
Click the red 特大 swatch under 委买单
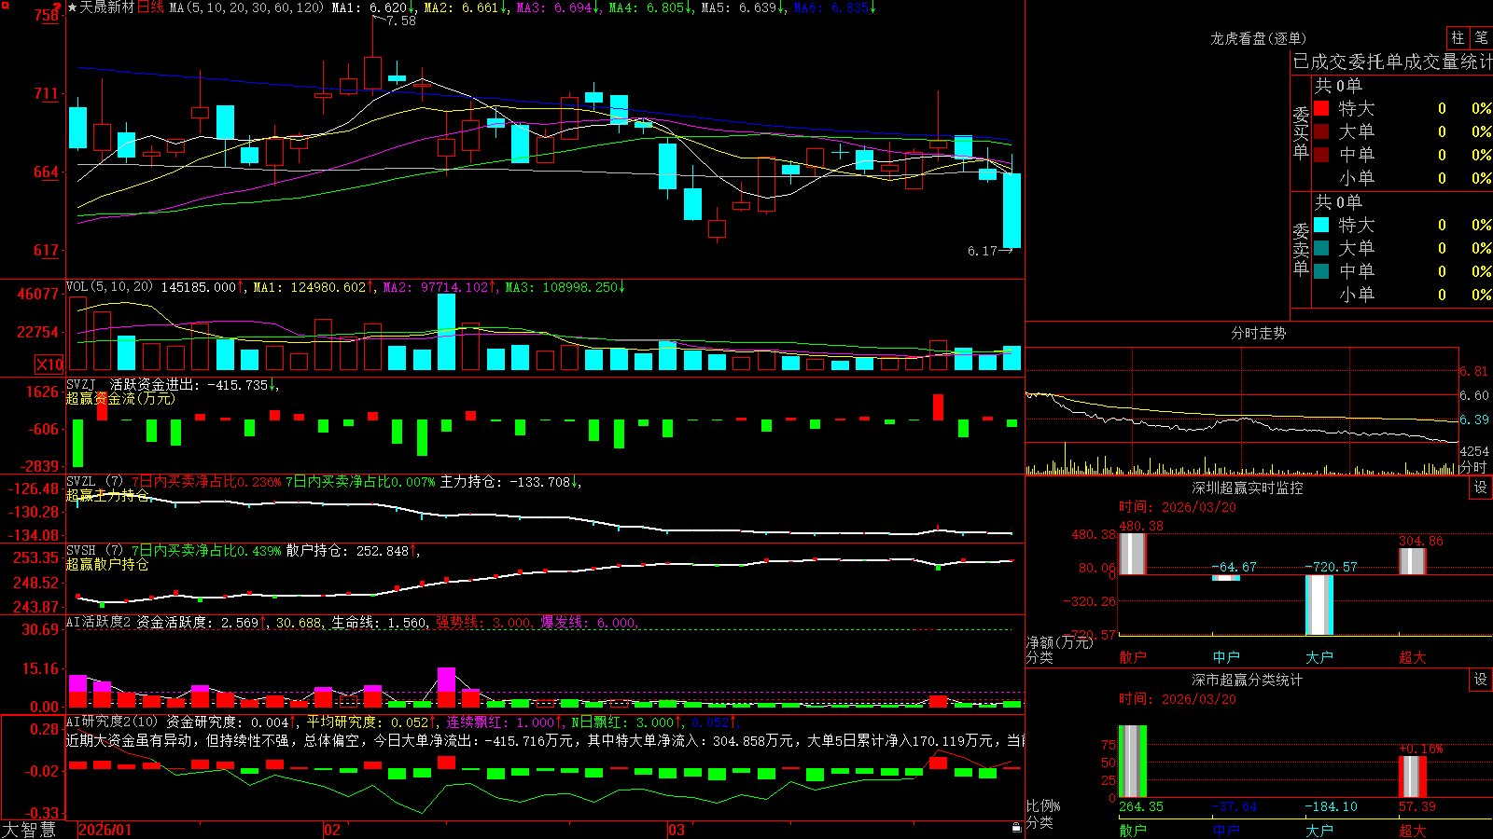click(x=1321, y=108)
